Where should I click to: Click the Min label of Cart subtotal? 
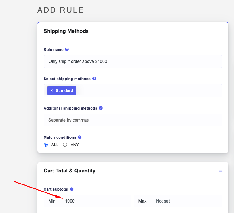coord(52,201)
